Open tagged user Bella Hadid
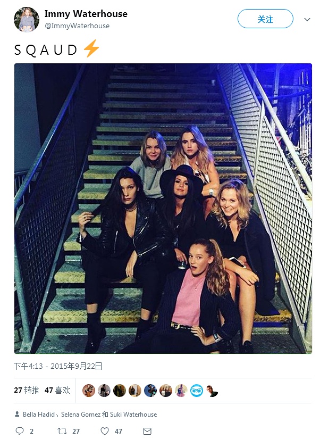 coord(39,415)
